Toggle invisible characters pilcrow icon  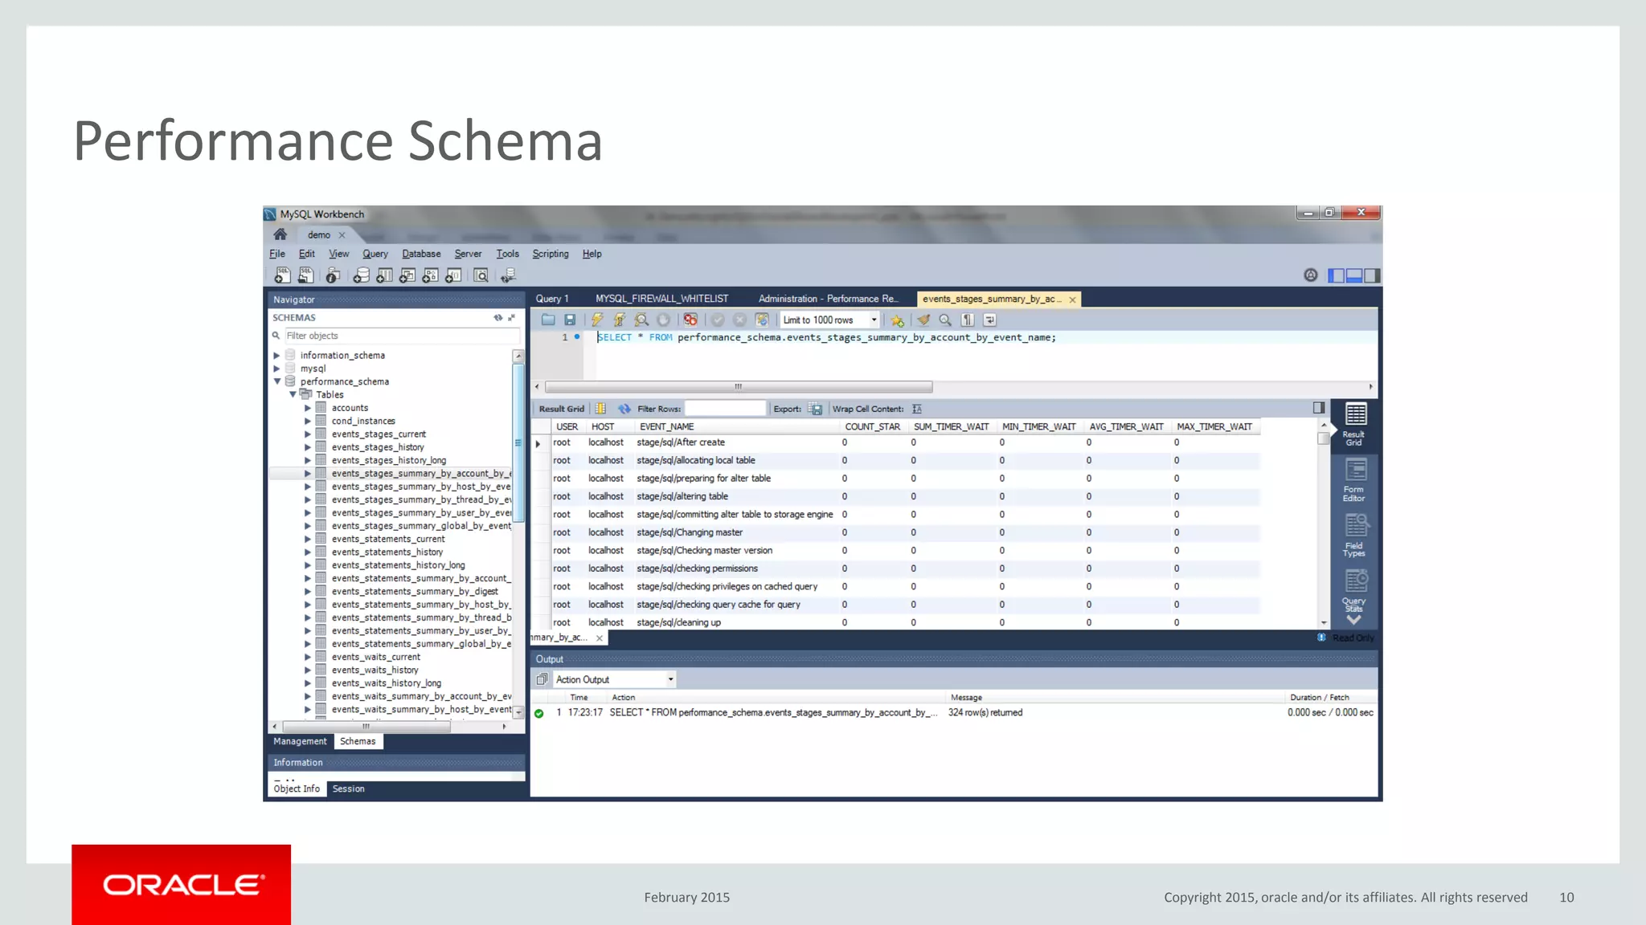click(968, 320)
